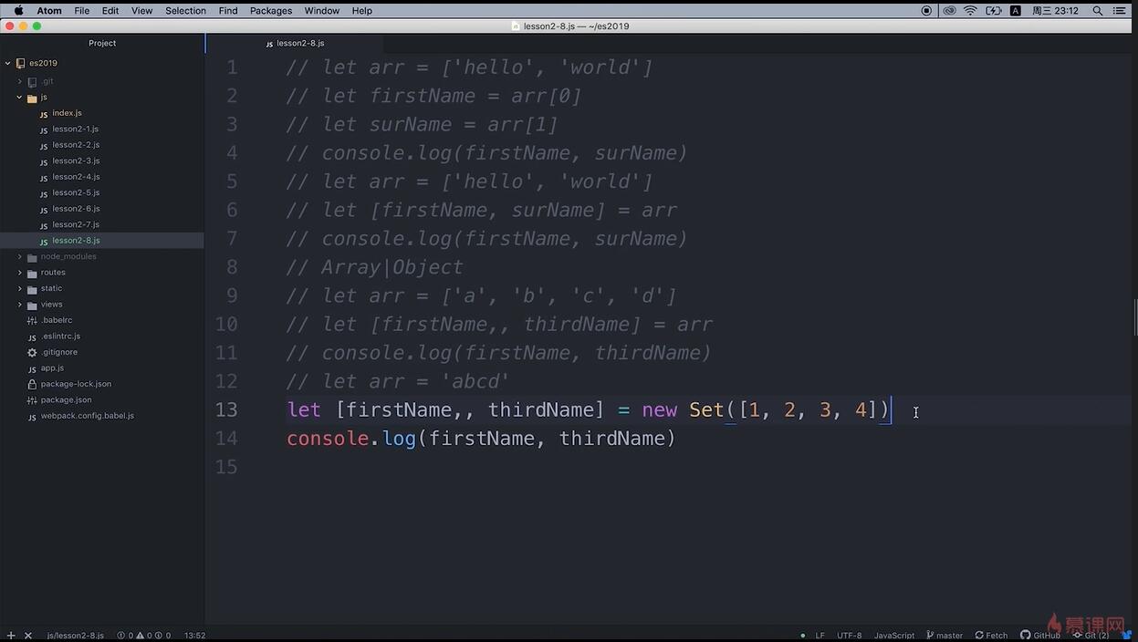Viewport: 1138px width, 642px height.
Task: Open lesson2-5.js file
Action: tap(75, 192)
